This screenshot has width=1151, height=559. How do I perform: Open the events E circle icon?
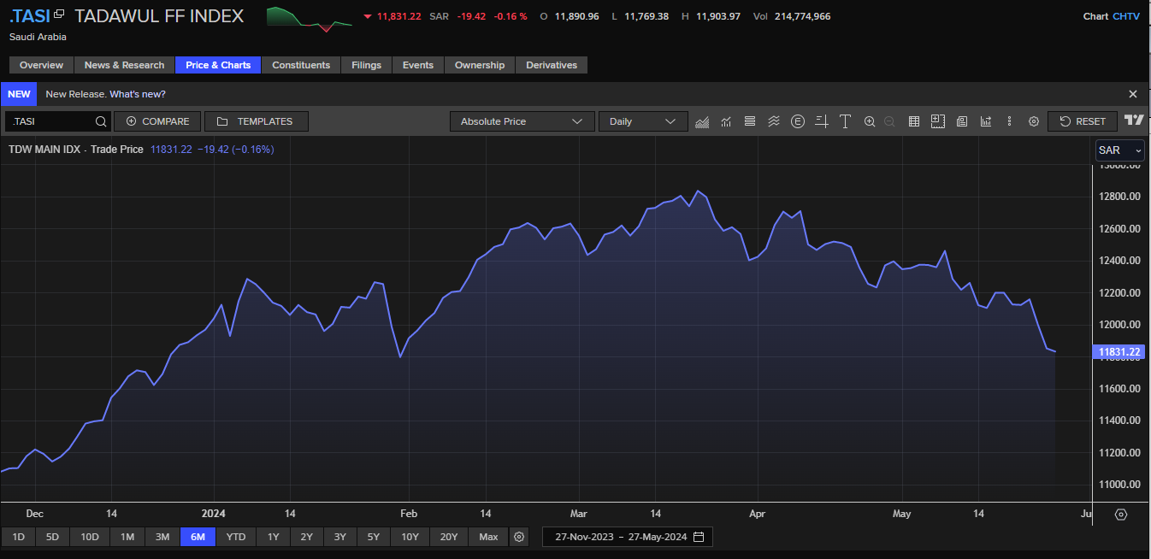(x=798, y=121)
